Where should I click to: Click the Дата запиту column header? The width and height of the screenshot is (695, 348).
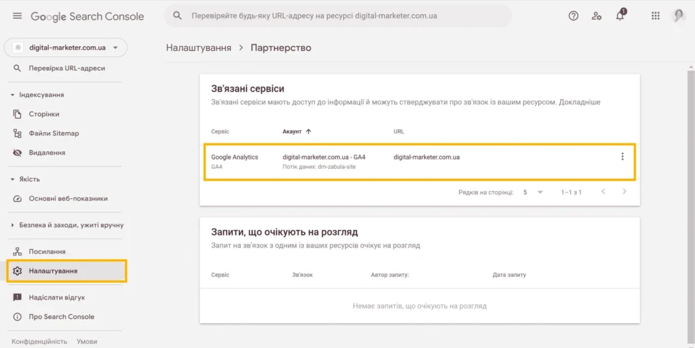(509, 275)
